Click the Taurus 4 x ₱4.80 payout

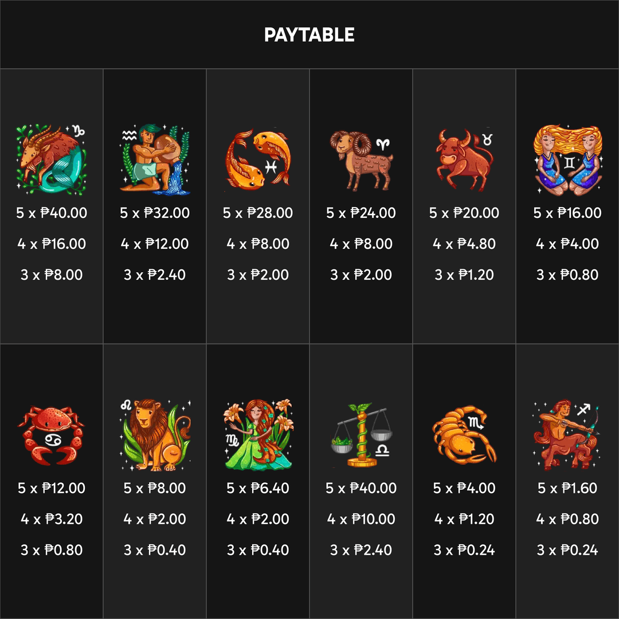464,244
